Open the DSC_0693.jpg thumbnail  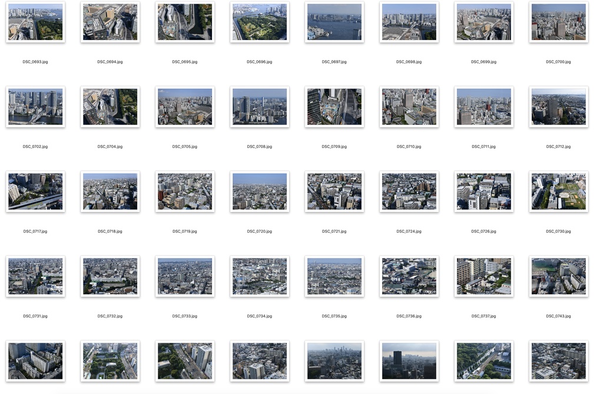(x=35, y=22)
